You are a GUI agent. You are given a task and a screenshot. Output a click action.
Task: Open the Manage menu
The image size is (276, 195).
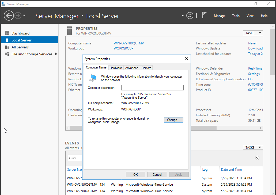(220, 16)
